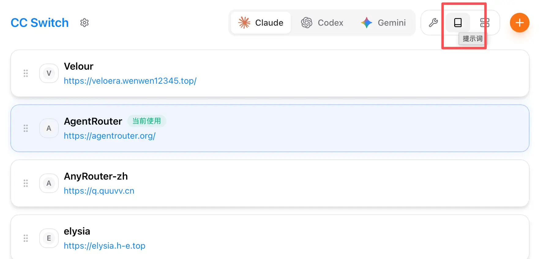Viewport: 554px width, 259px height.
Task: Click the AnyRouter-zh drag handle
Action: (x=26, y=183)
